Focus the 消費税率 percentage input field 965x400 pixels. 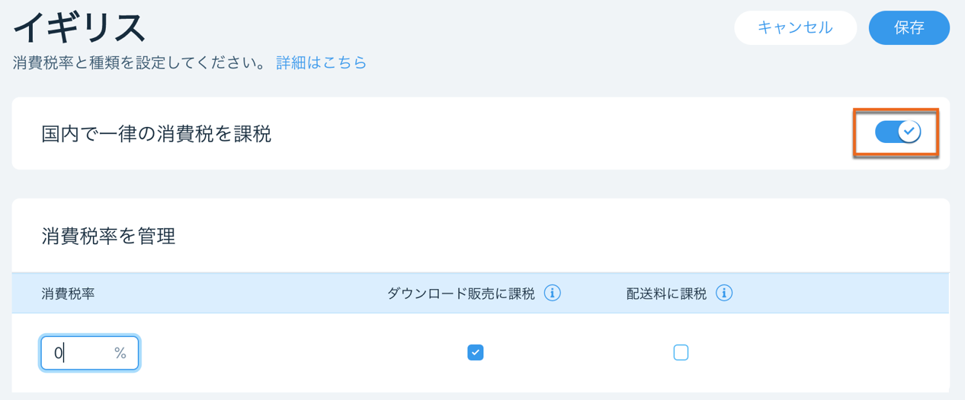tap(90, 353)
